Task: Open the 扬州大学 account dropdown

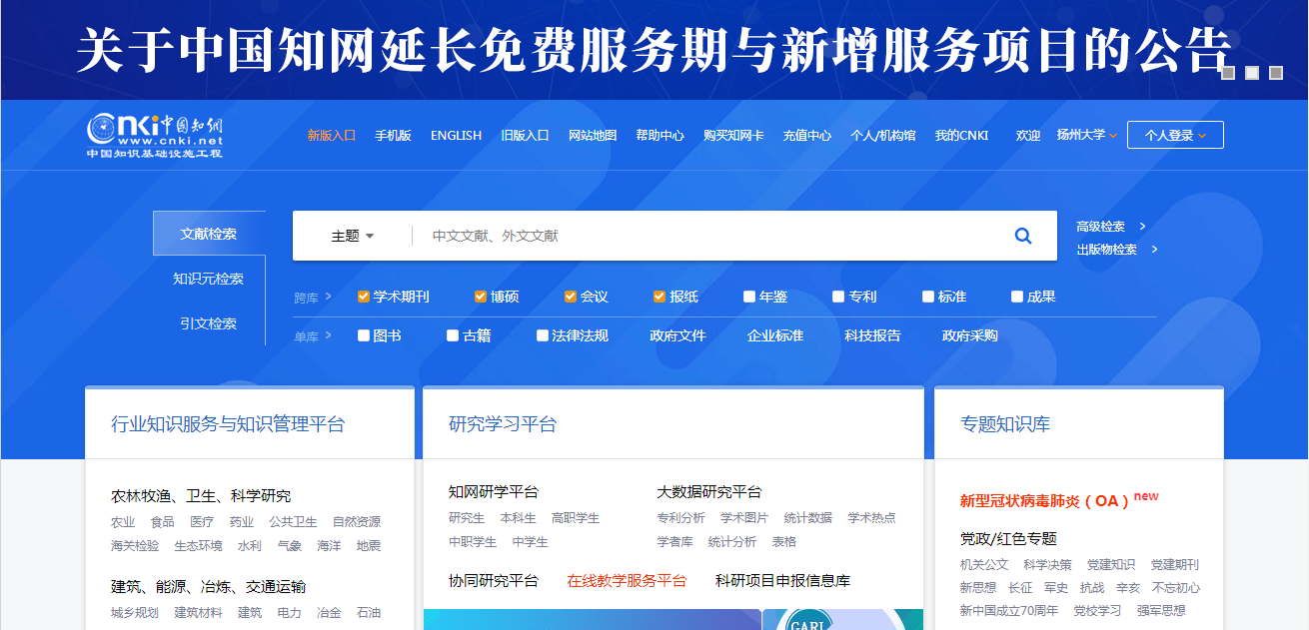Action: (x=1082, y=134)
